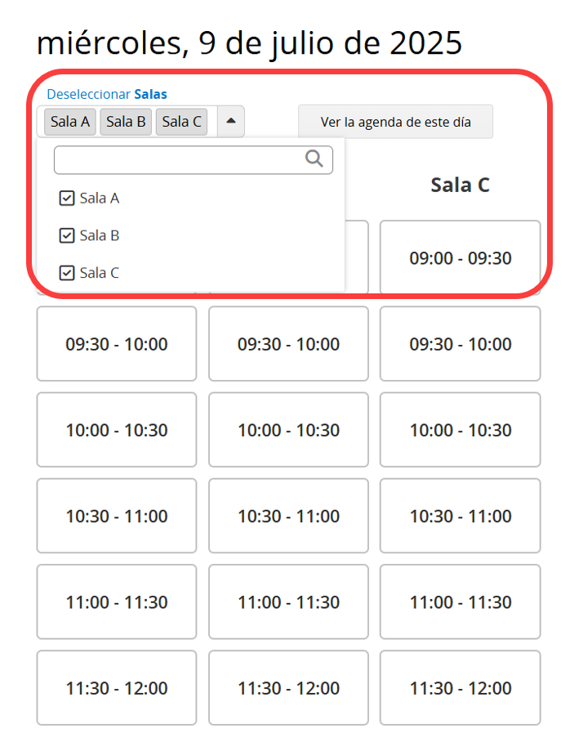Focus the room search input field
583x751 pixels.
(x=194, y=160)
